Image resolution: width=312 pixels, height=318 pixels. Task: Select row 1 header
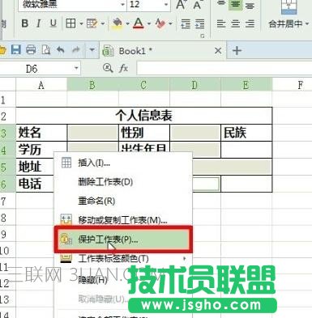[8, 100]
